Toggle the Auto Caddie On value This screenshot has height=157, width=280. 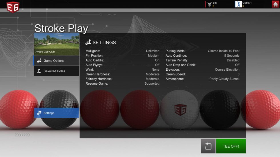coord(157,60)
